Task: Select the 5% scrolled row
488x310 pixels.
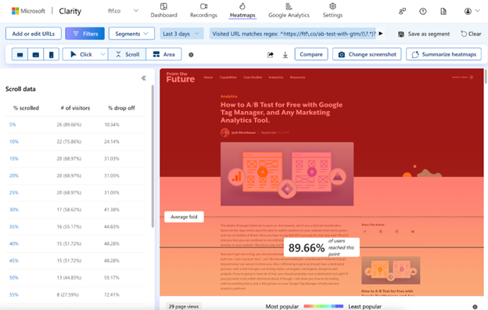Action: click(x=75, y=124)
